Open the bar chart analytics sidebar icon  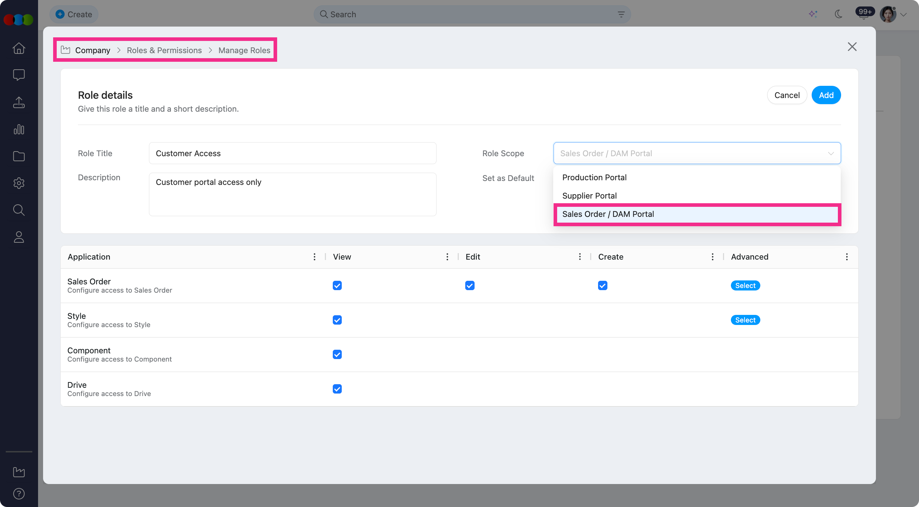coord(19,129)
